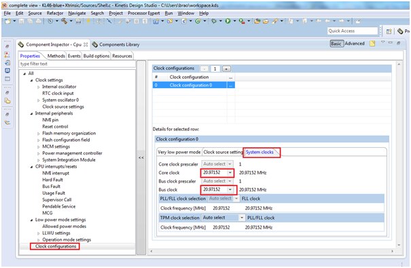
Task: Click the Clock configurations count field
Action: click(215, 69)
